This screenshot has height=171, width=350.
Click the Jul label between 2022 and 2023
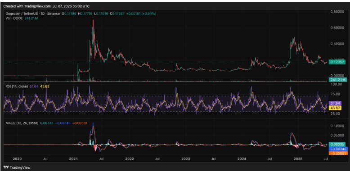tap(157, 159)
